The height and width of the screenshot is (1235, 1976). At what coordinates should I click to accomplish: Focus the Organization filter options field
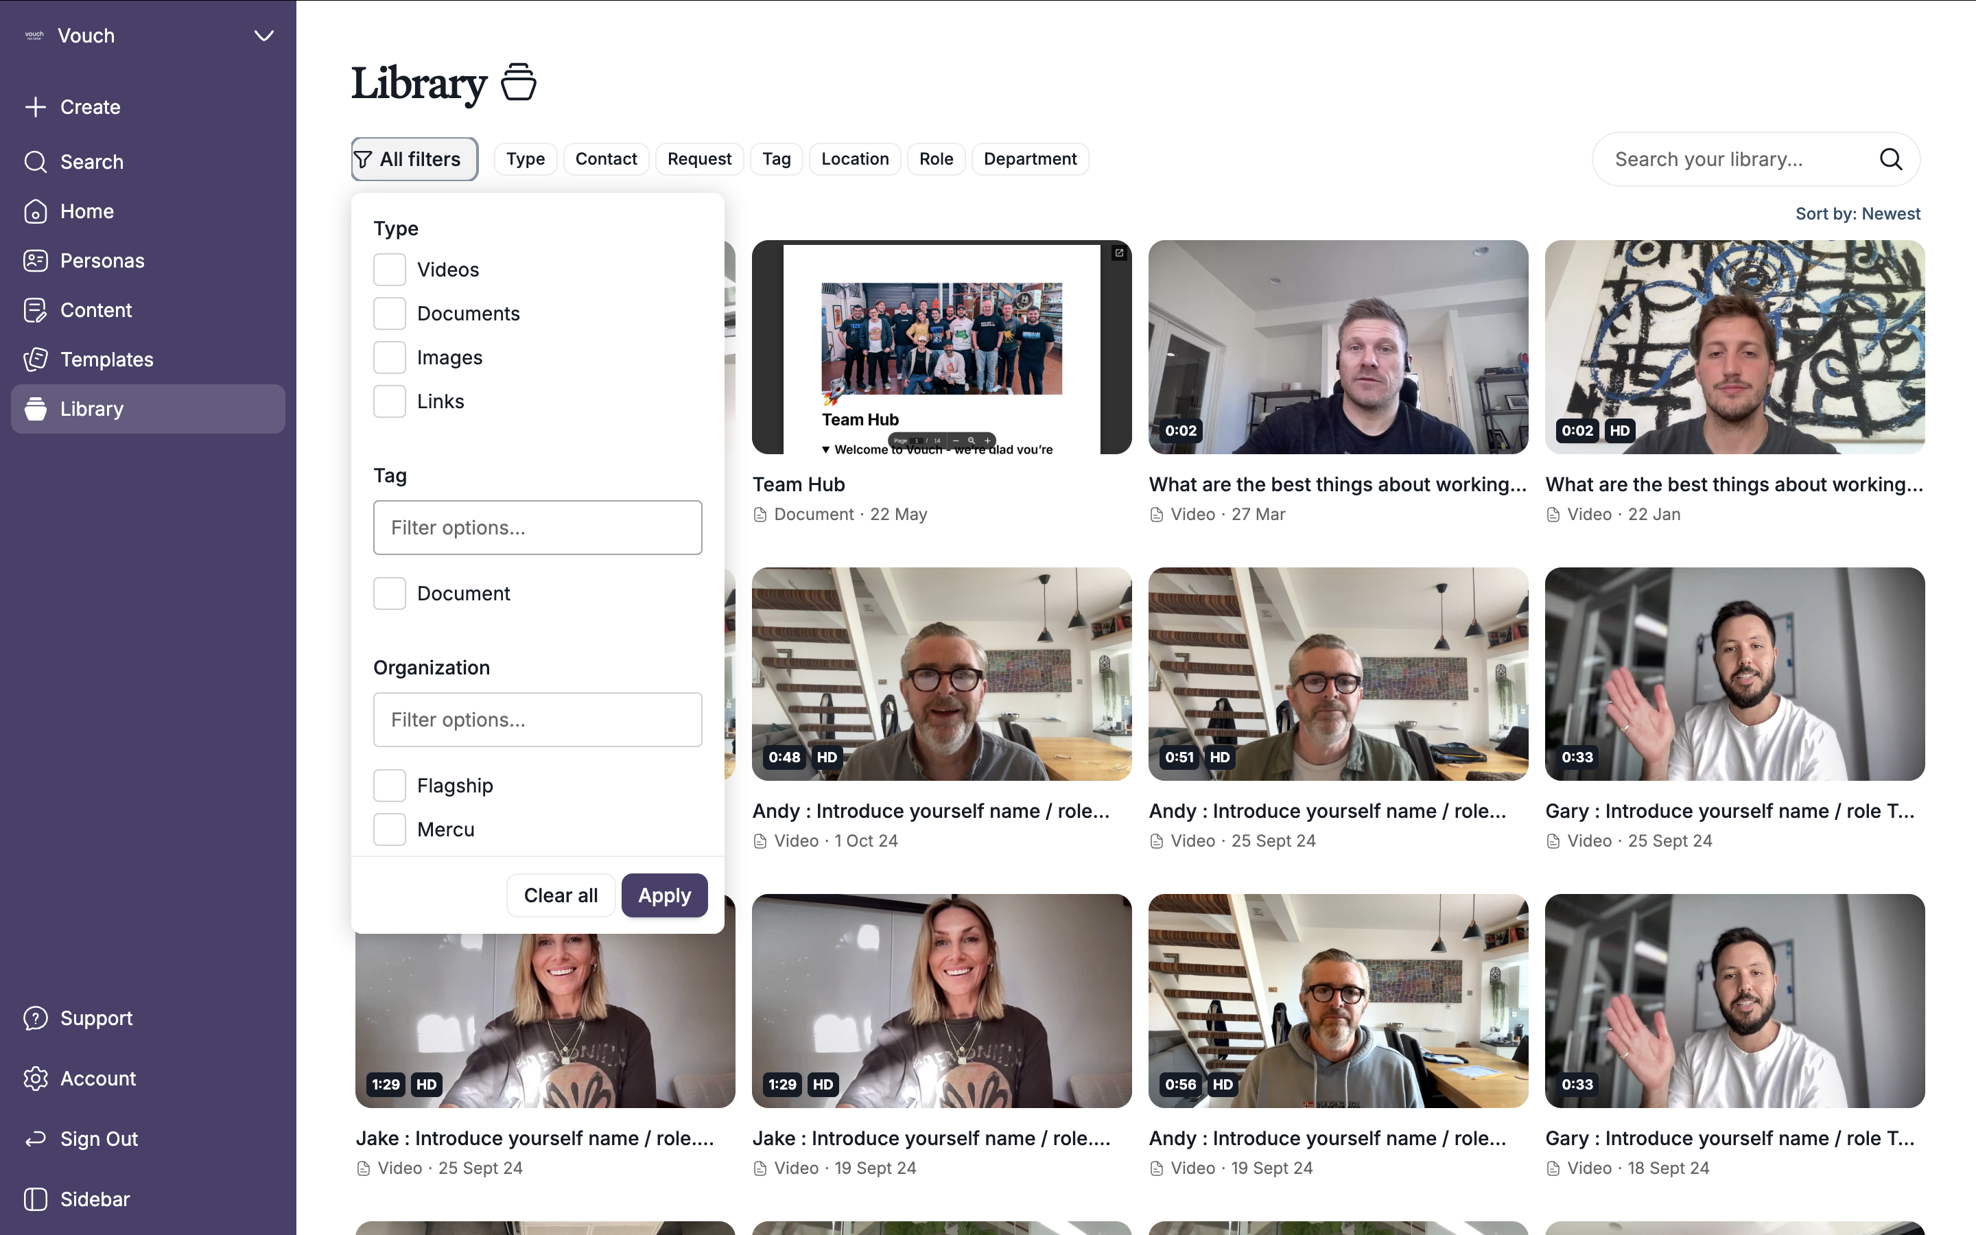[x=537, y=720]
